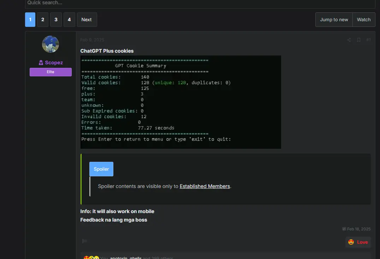
Task: Open Scopez's avatar image
Action: pos(51,44)
